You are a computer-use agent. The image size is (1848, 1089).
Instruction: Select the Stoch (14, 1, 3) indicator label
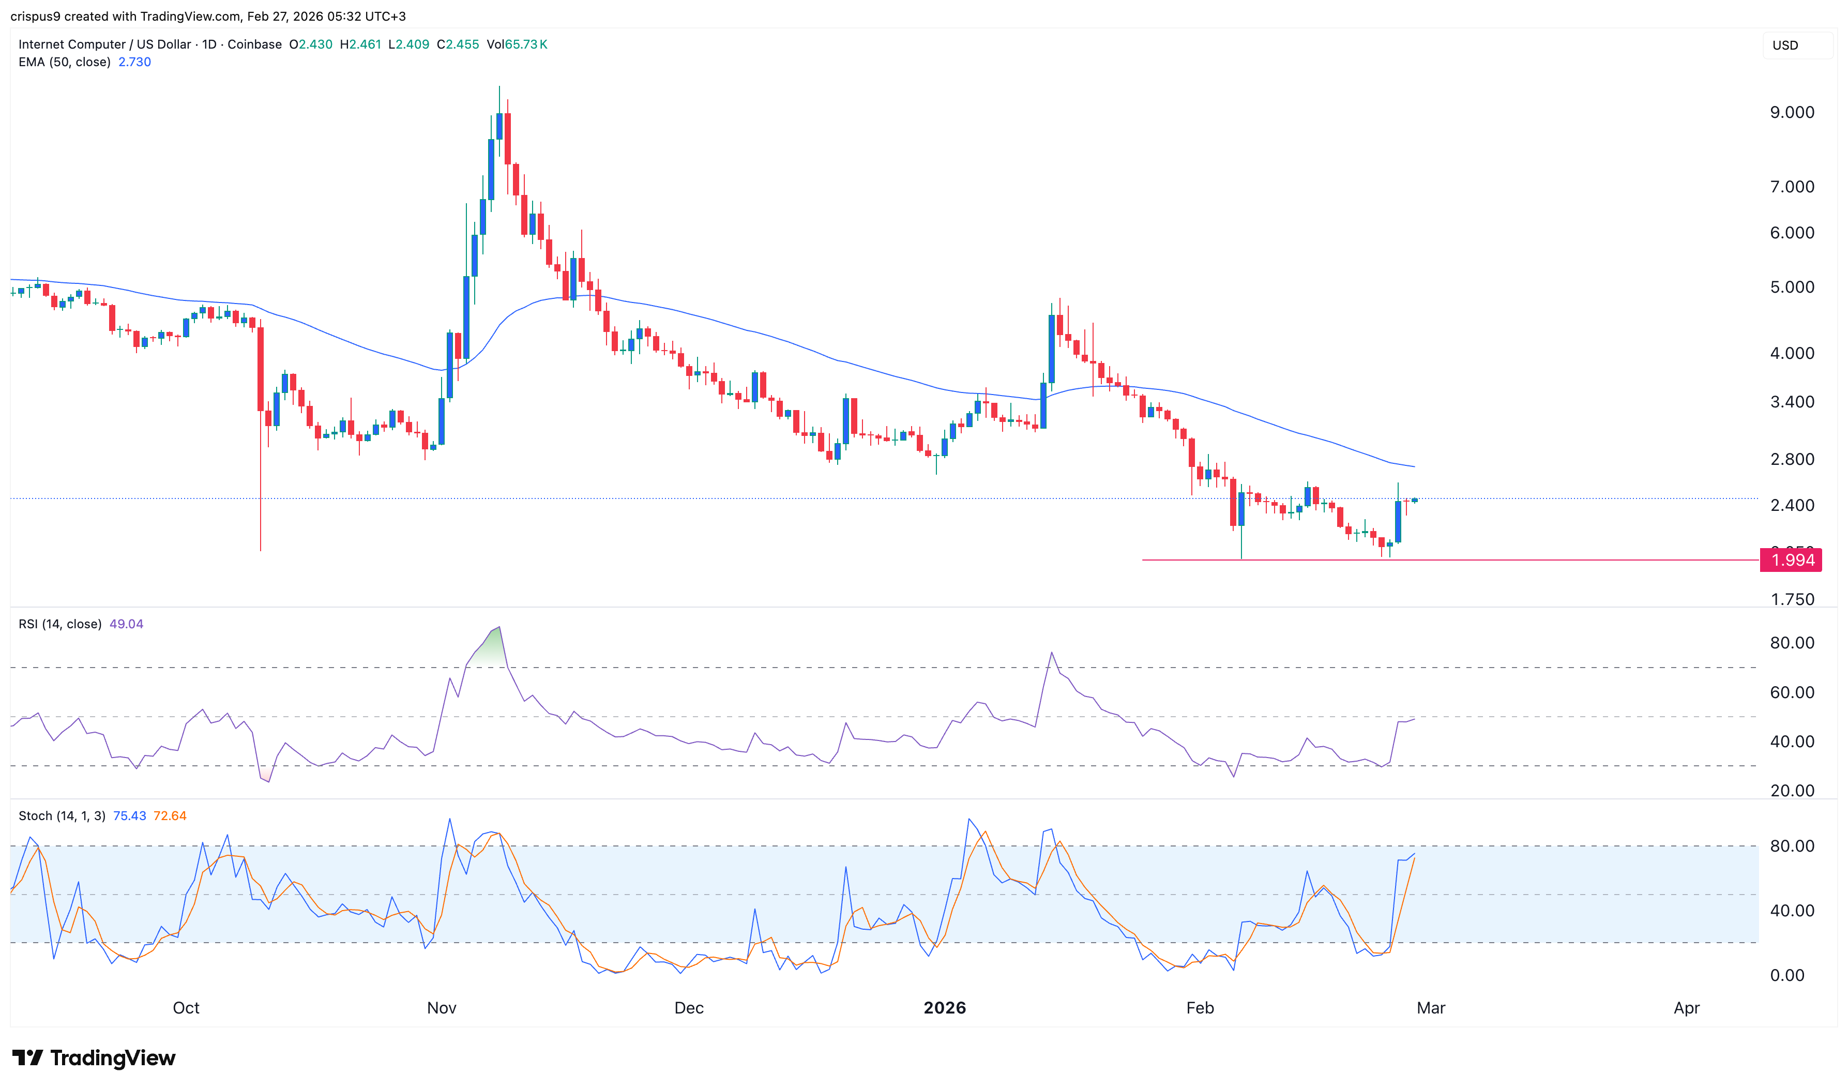tap(63, 816)
